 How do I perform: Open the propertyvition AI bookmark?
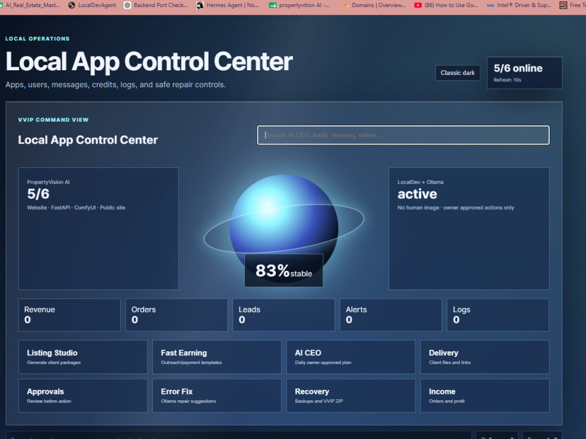click(x=299, y=5)
